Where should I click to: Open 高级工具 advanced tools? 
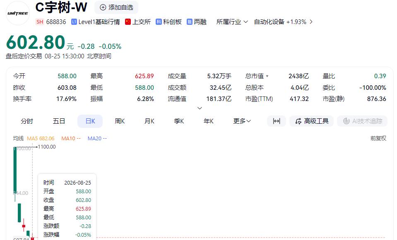click(x=312, y=121)
